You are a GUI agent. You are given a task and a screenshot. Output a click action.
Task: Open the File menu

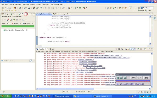point(2,4)
